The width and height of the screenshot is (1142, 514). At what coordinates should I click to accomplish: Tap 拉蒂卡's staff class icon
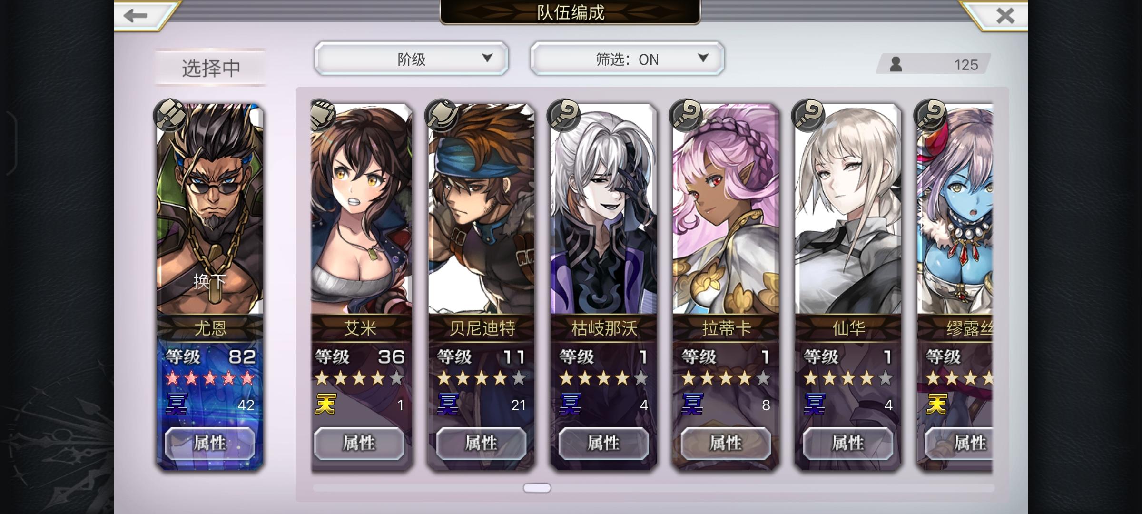pos(686,115)
